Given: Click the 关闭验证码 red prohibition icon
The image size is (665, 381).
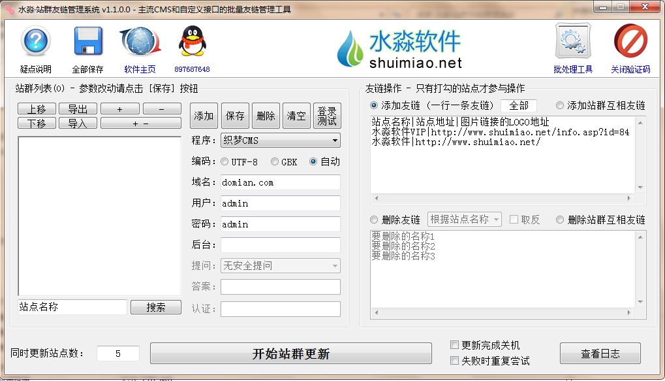Looking at the screenshot, I should 630,41.
